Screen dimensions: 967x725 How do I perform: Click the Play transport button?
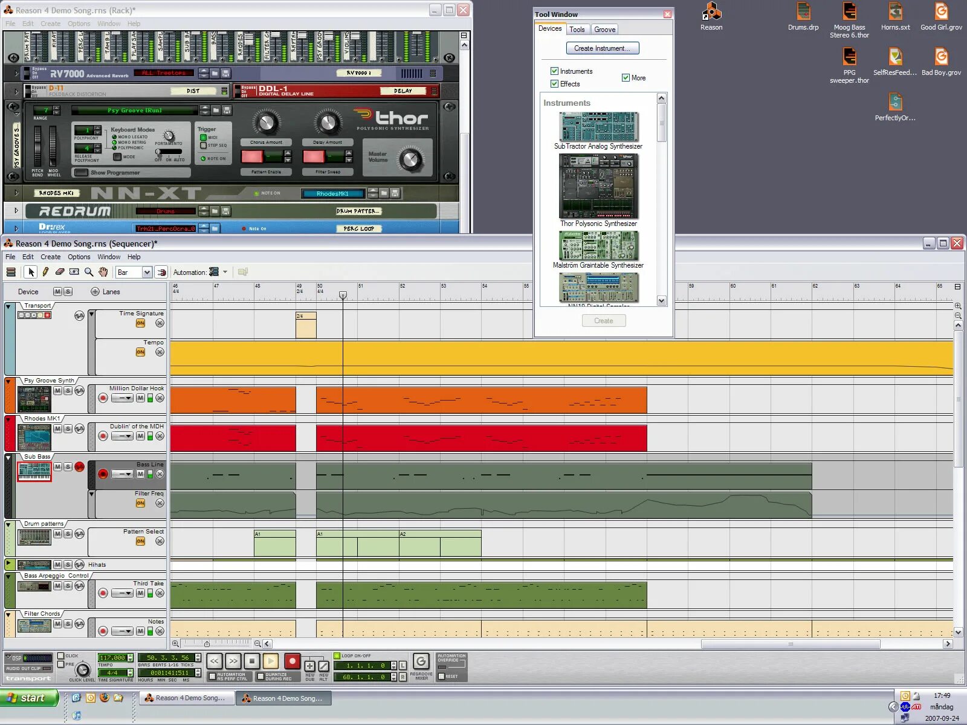tap(271, 662)
